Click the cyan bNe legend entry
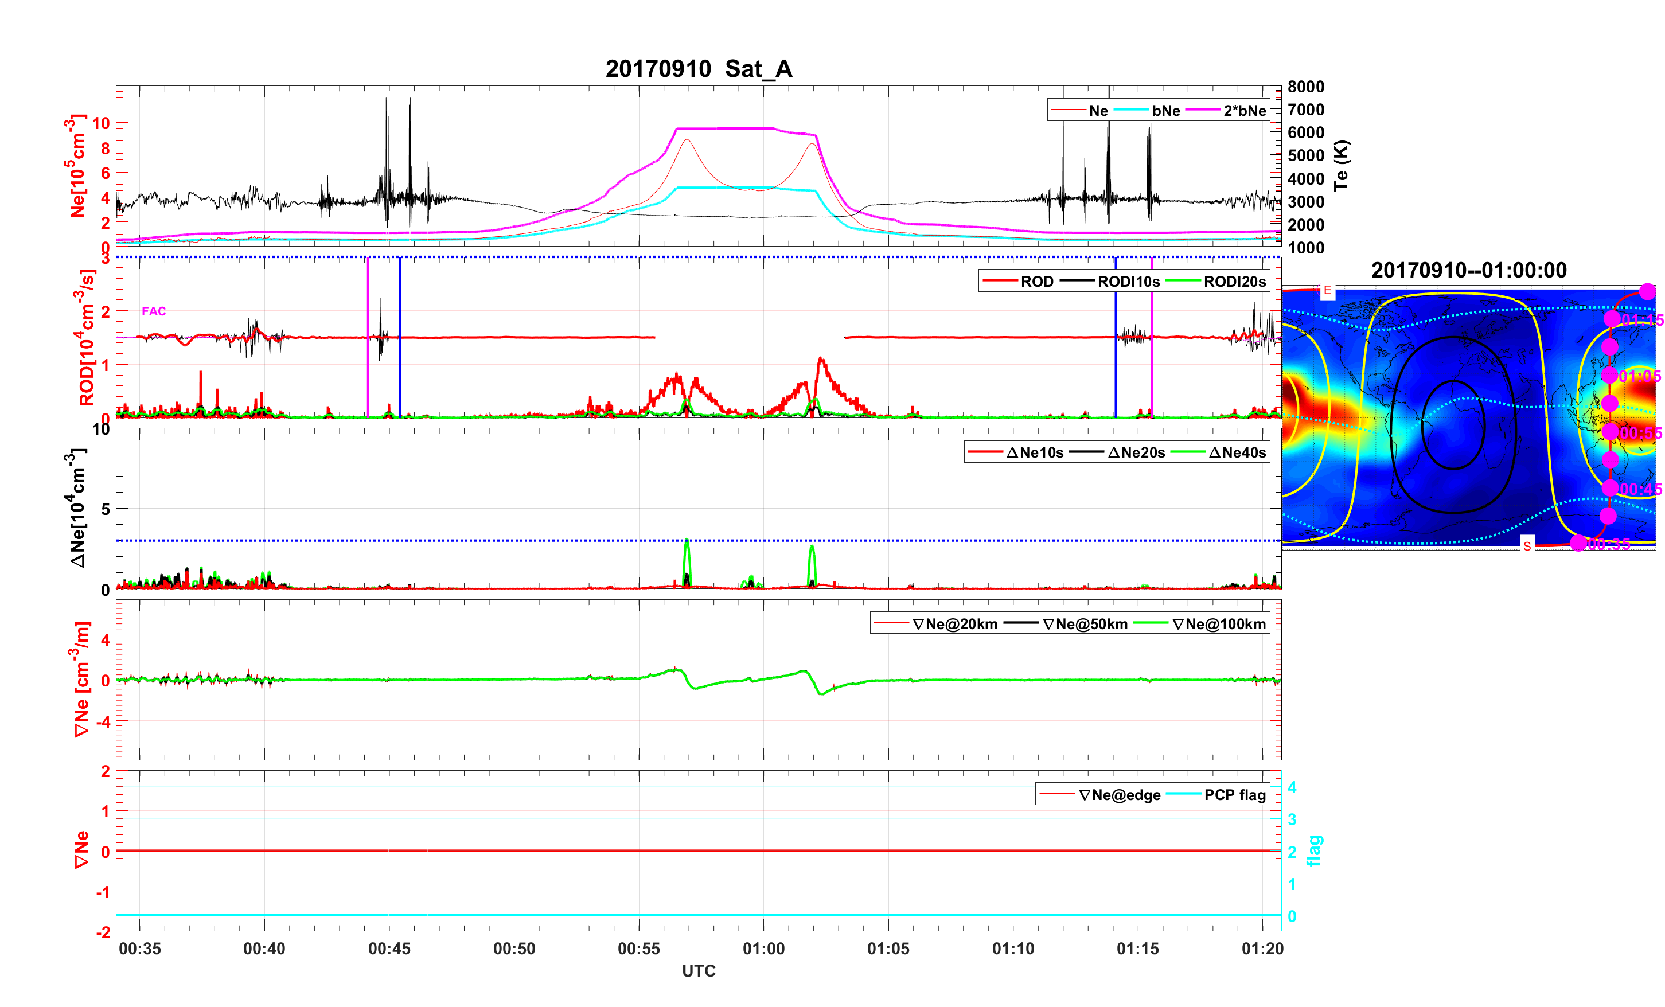Screen dimensions: 1665x1007 (1165, 111)
